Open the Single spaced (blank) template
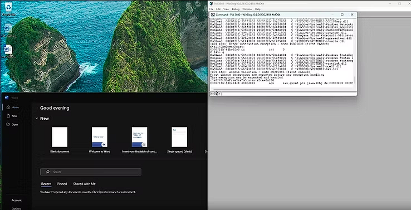 (179, 140)
